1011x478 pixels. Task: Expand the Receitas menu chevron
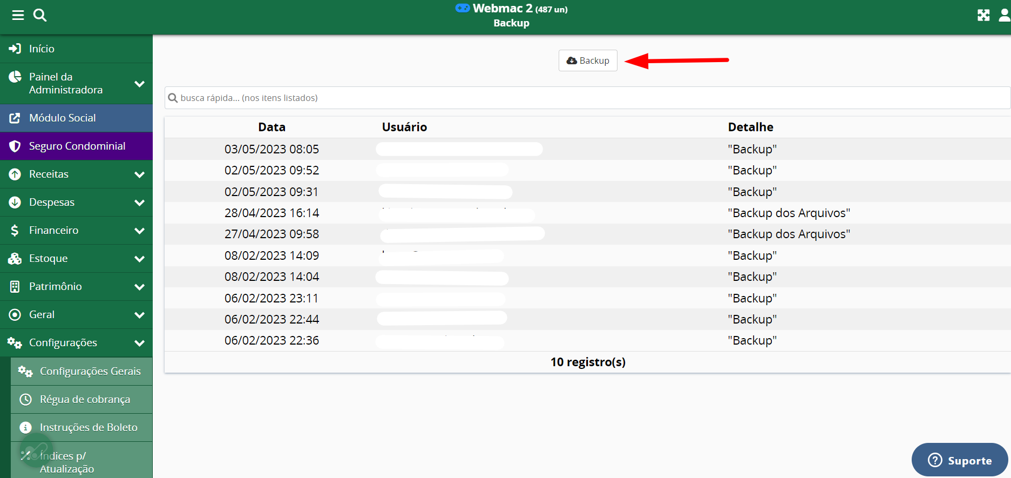coord(139,174)
